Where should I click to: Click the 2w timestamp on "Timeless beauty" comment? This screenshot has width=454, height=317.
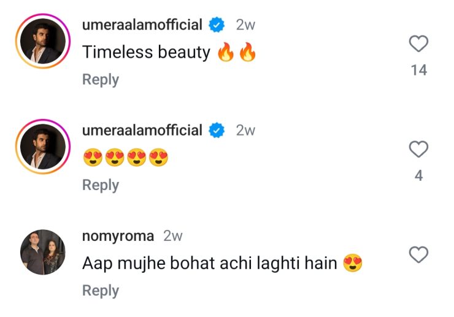click(x=245, y=25)
